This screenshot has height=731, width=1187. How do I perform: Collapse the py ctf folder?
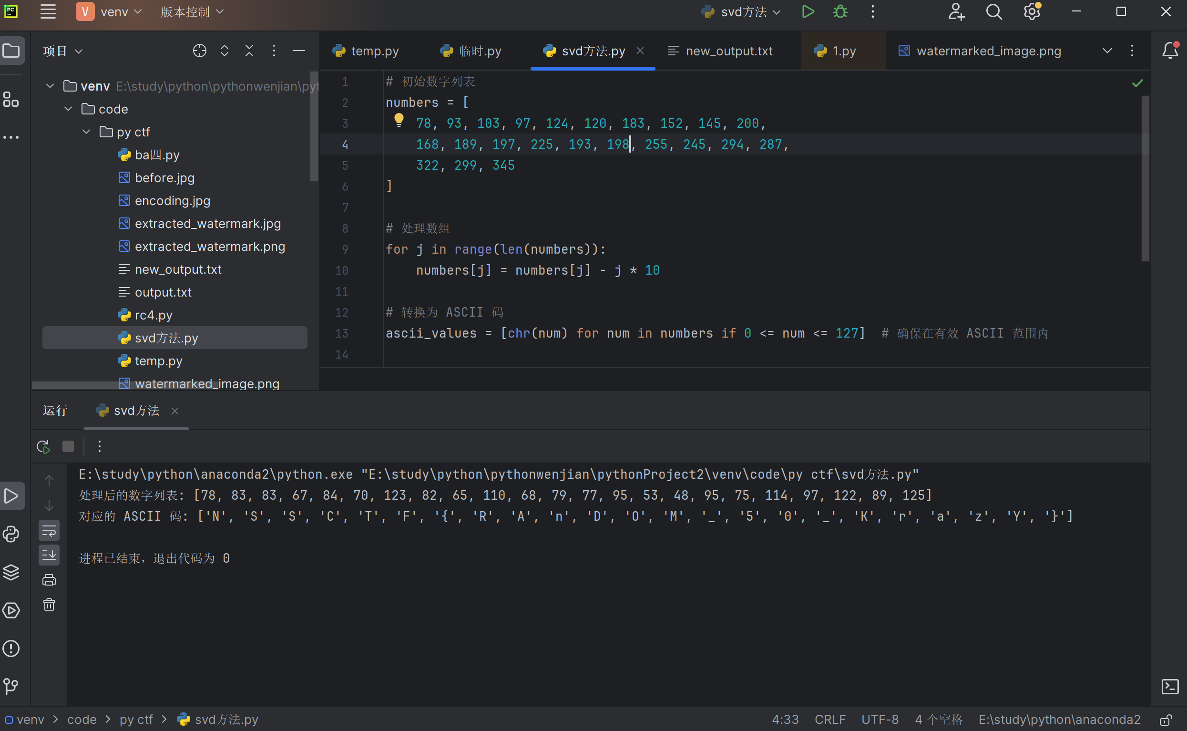(x=86, y=132)
